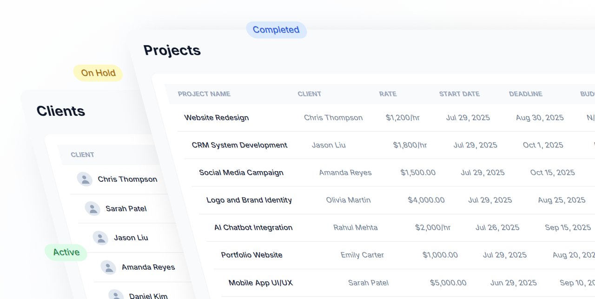Screen dimensions: 595x299
Task: Click the $2,000/hr rate cell
Action: point(433,227)
